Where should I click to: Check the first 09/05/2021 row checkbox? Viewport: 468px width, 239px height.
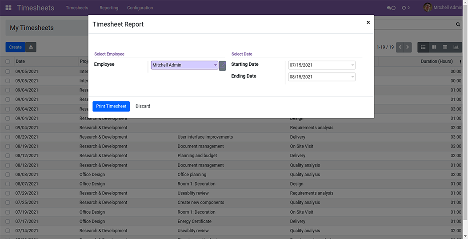(8, 72)
